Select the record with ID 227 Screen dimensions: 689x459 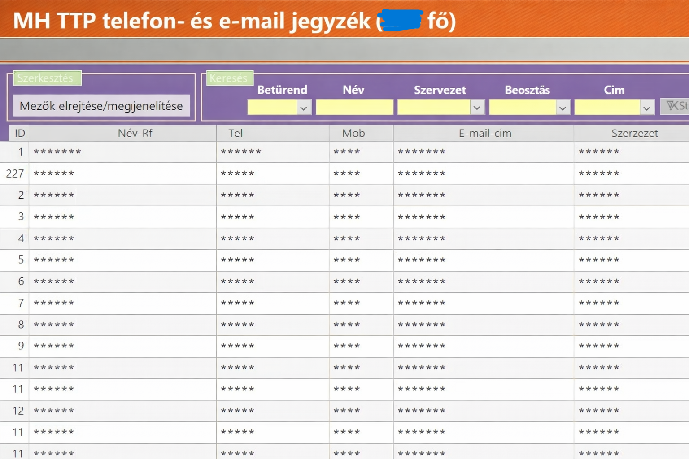coord(15,173)
